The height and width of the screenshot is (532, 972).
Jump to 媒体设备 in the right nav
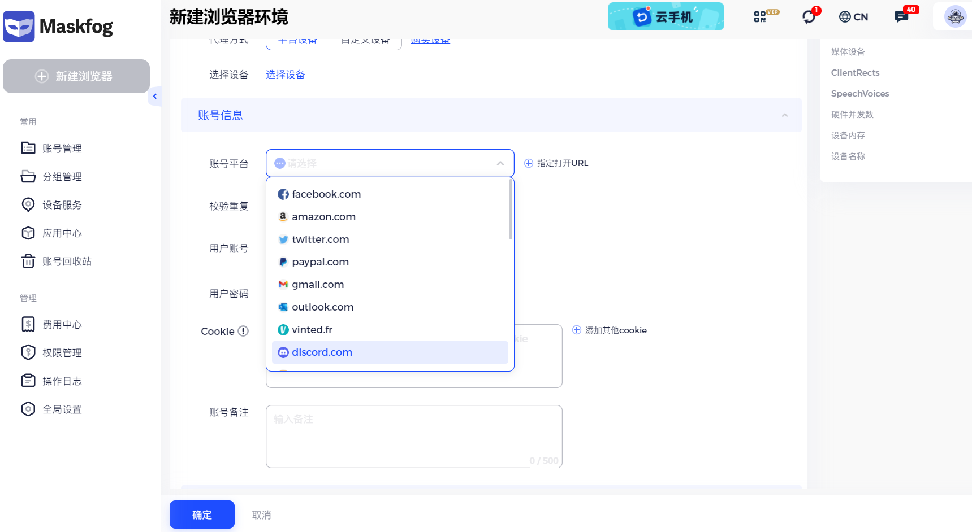coord(848,52)
